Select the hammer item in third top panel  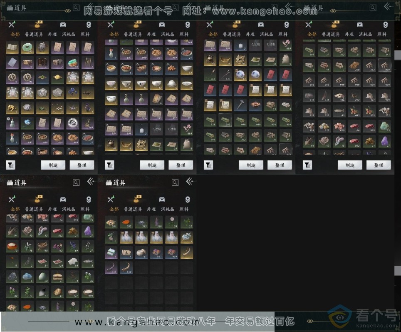tap(240, 105)
